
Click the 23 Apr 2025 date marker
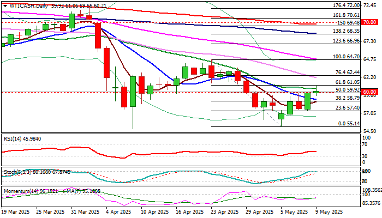click(x=225, y=212)
